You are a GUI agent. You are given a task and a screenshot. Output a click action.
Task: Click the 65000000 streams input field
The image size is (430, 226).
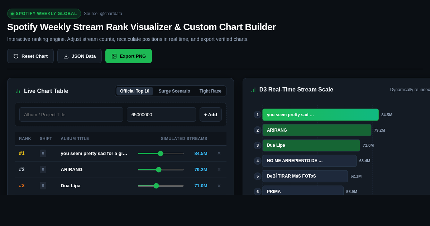[161, 114]
